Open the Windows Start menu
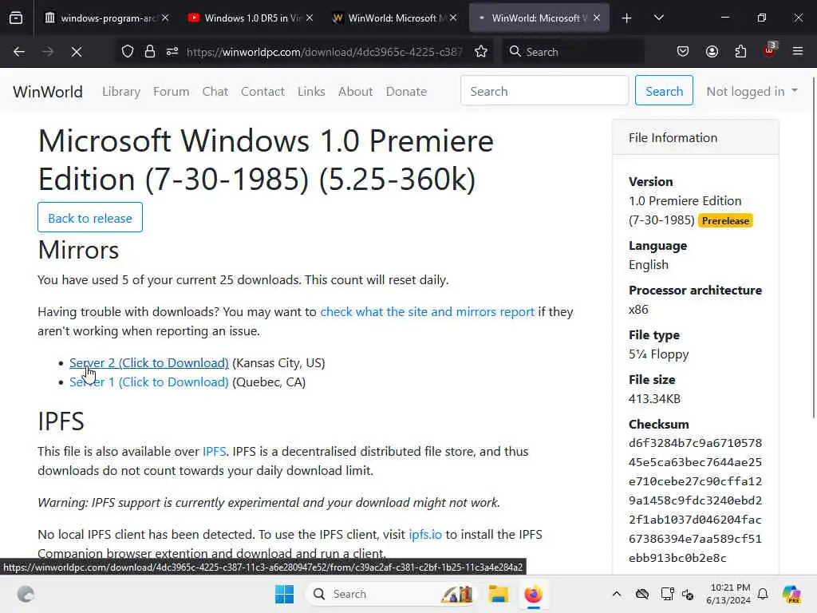Screen dimensions: 817x613 tap(285, 594)
